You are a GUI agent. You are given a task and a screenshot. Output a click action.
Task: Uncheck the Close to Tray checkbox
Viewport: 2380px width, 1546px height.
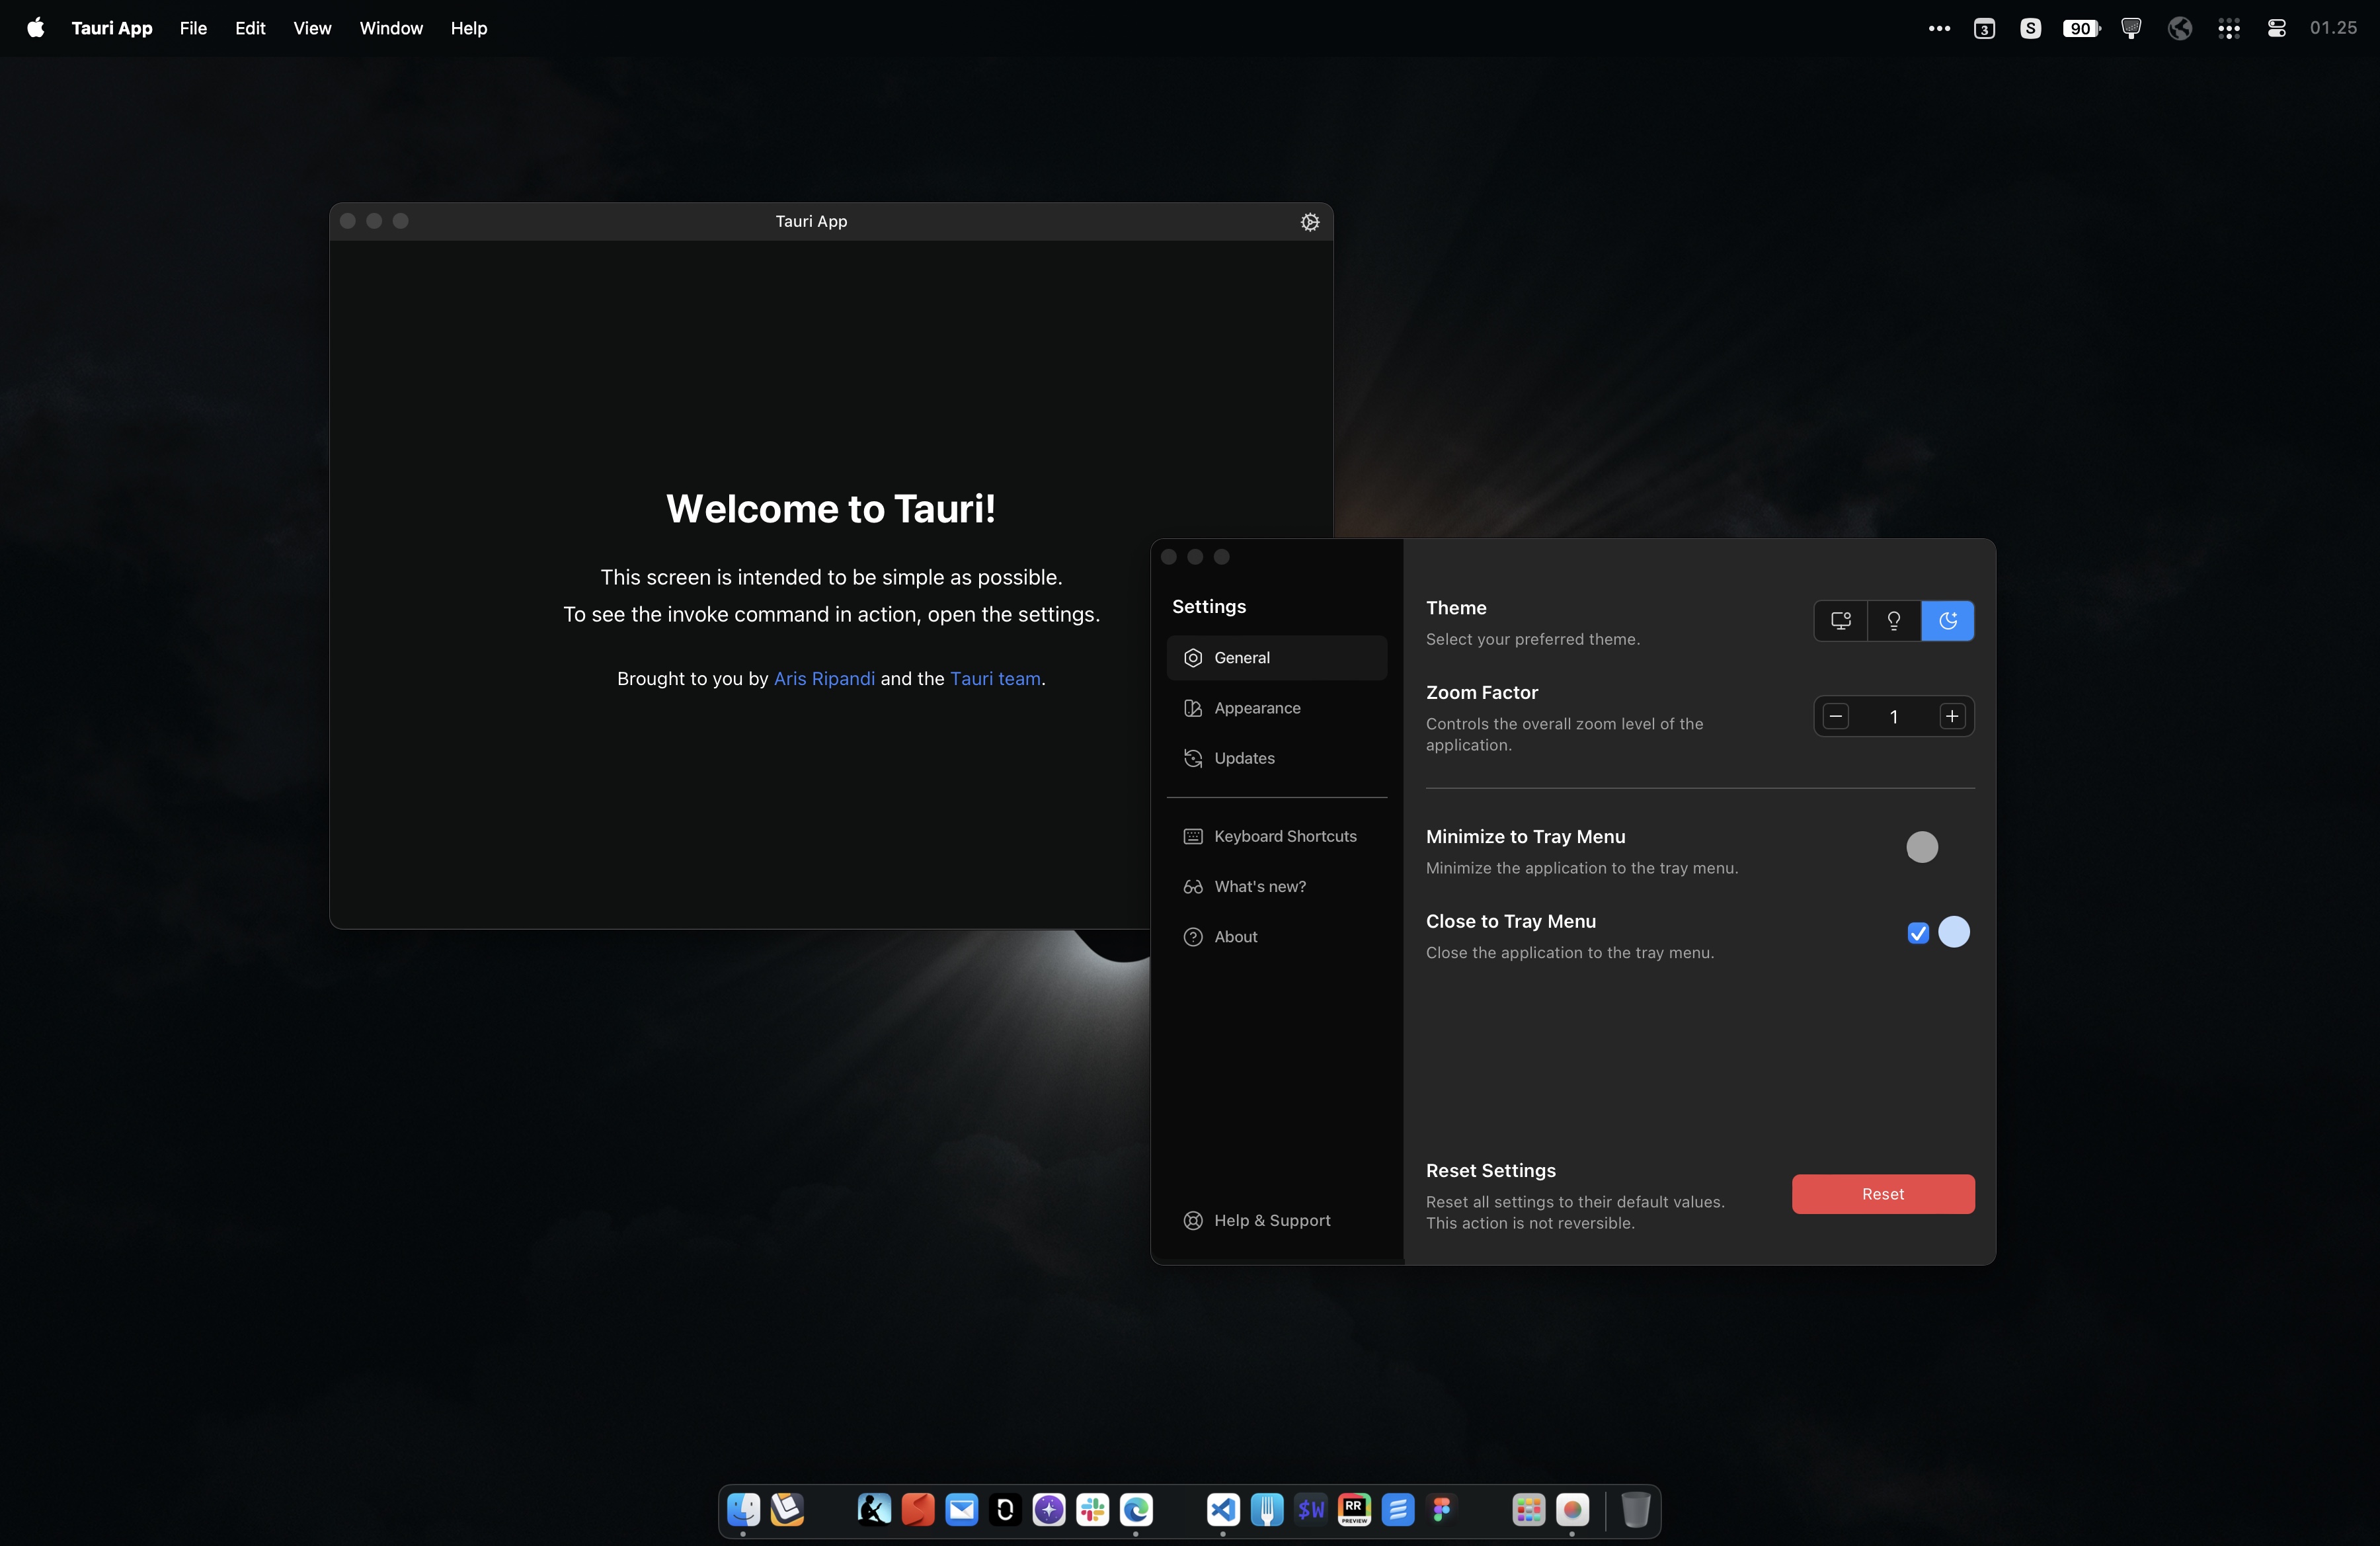click(1917, 933)
